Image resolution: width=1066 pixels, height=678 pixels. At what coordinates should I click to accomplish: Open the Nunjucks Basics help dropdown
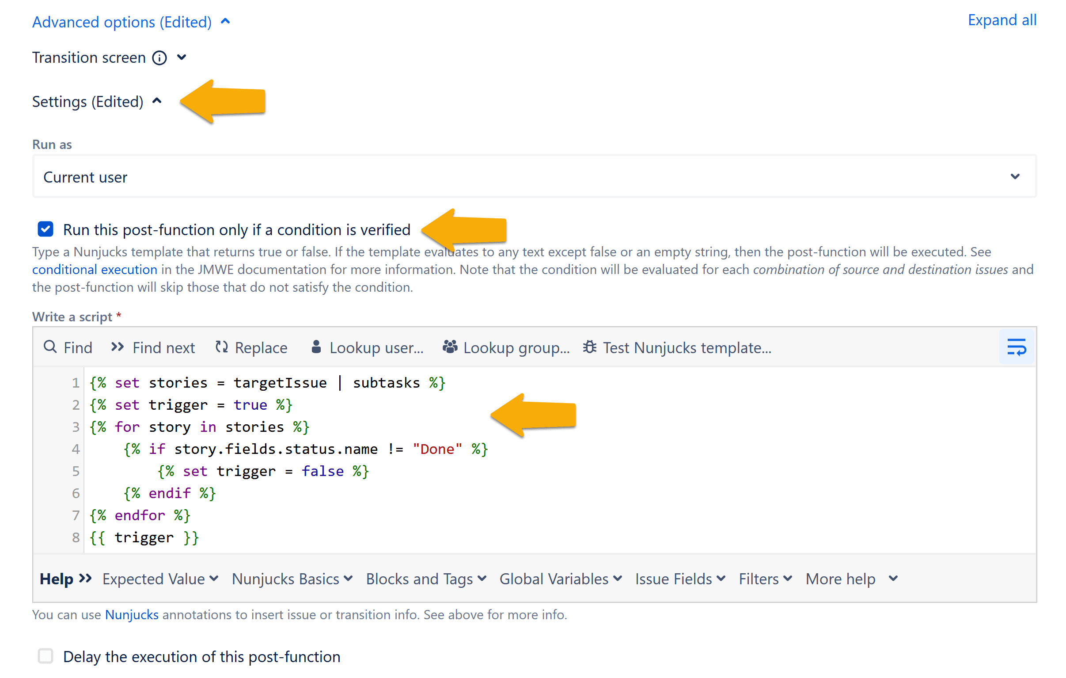292,579
